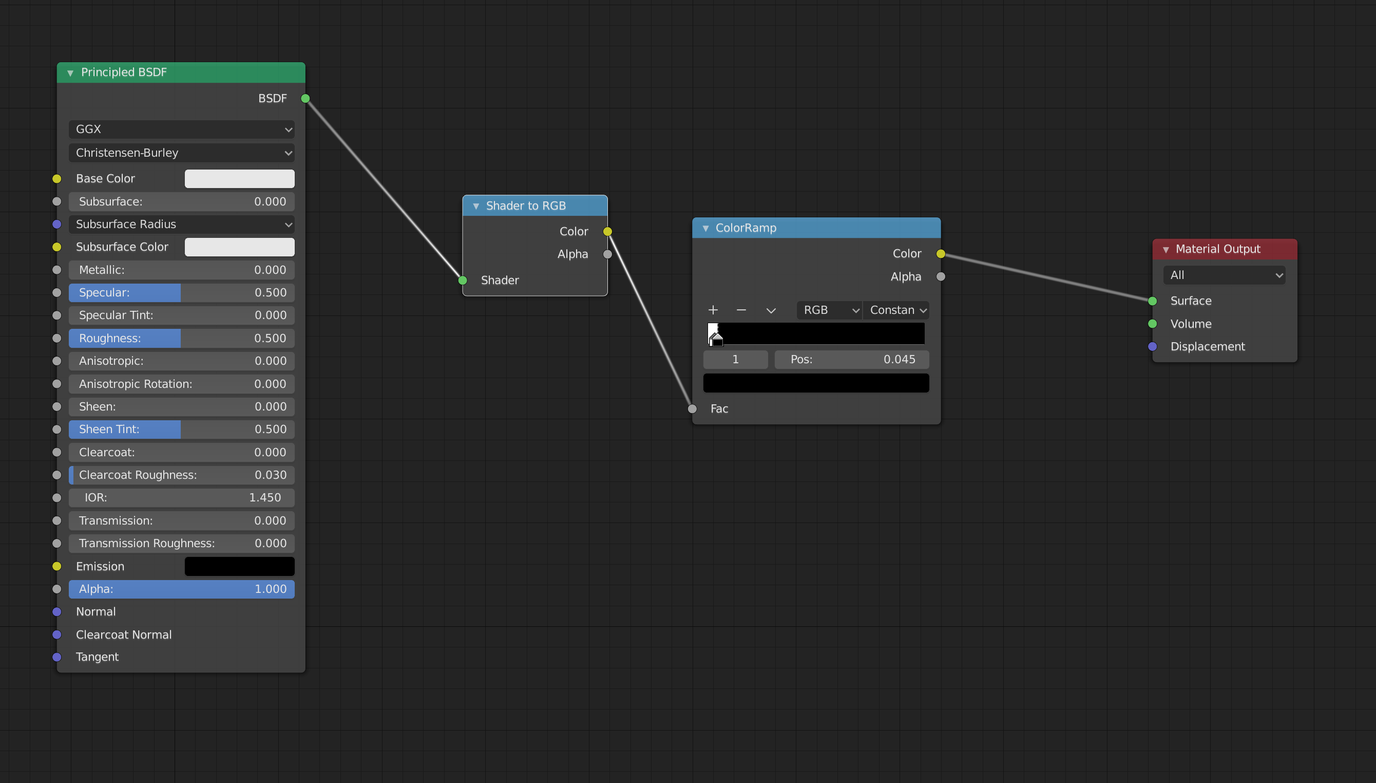Open the RGB color mode dropdown
Image resolution: width=1376 pixels, height=783 pixels.
(829, 310)
